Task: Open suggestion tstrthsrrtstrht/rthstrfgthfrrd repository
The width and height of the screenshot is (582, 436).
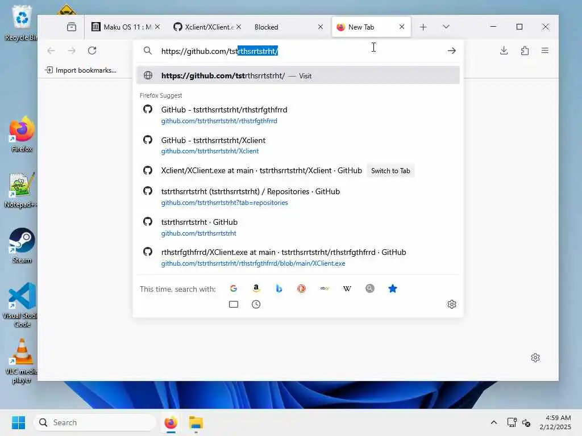Action: [298, 115]
